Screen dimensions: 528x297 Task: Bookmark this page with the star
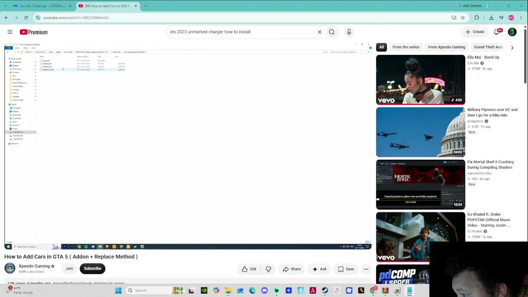(463, 17)
